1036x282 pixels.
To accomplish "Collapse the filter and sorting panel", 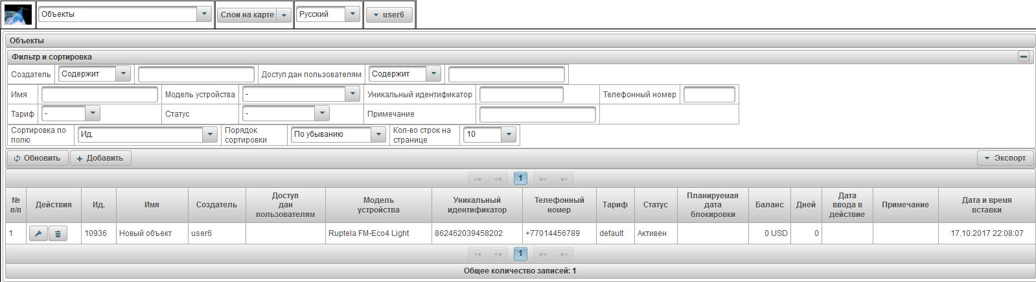I will pyautogui.click(x=1023, y=57).
